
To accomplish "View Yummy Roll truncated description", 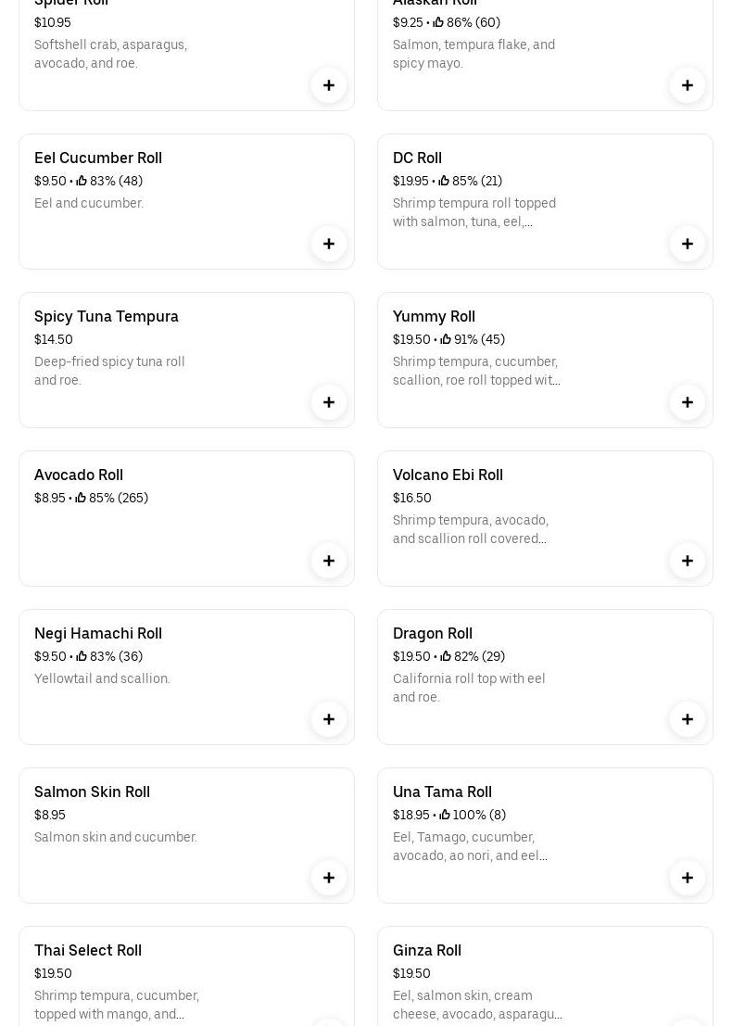I will (476, 372).
